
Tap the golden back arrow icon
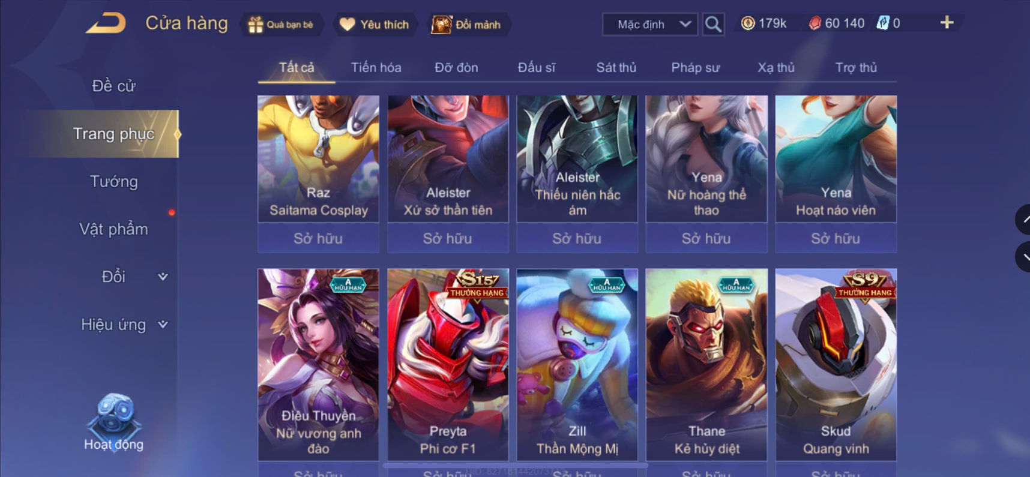click(x=106, y=23)
